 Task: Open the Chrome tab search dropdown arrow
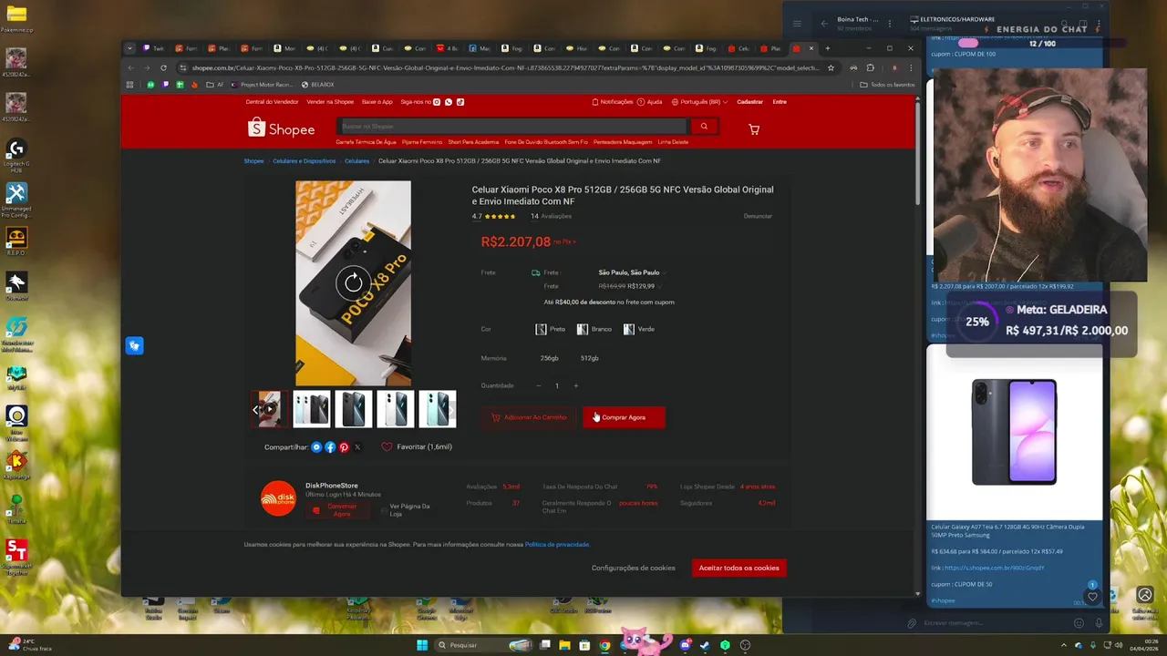coord(129,48)
